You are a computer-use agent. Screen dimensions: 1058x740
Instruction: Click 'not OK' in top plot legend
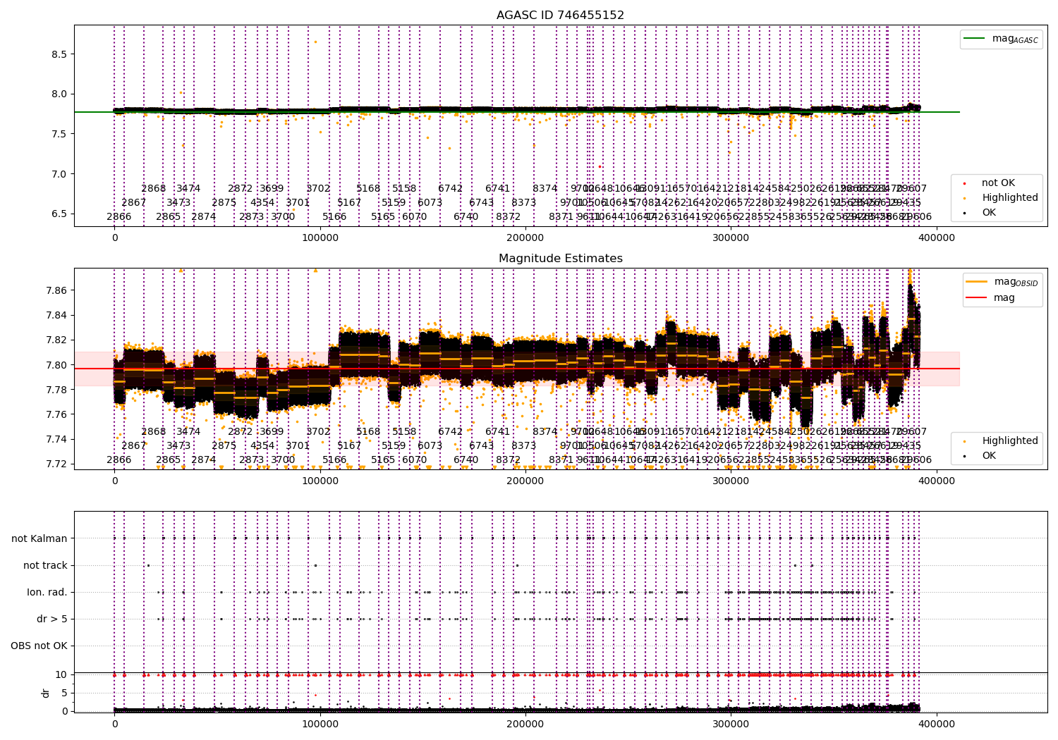(997, 183)
